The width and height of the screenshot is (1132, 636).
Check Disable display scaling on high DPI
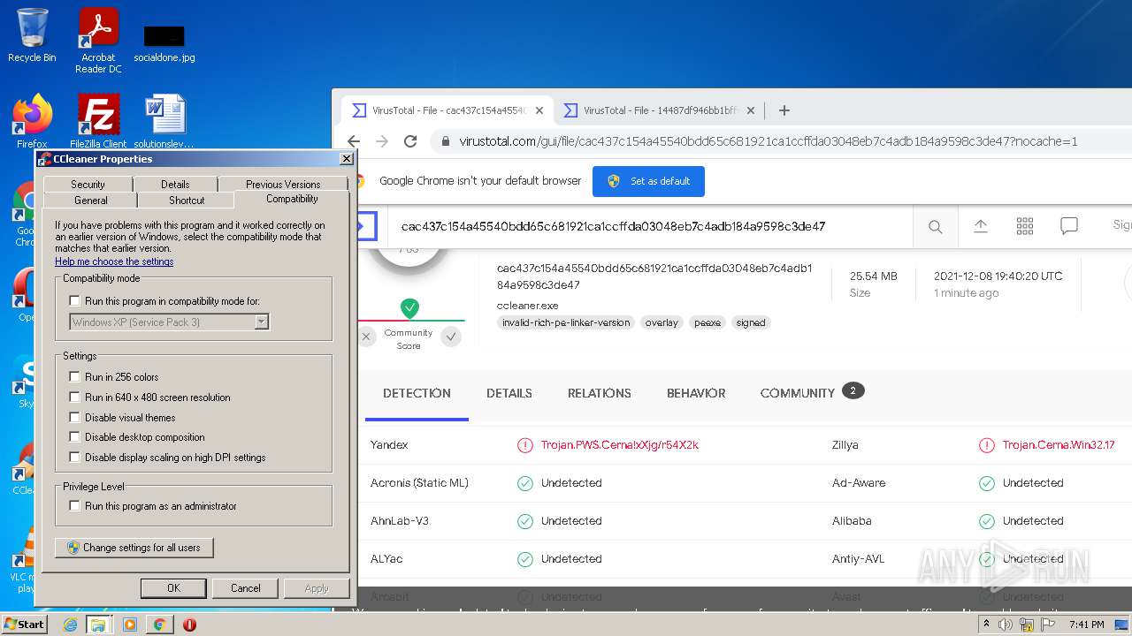[75, 457]
